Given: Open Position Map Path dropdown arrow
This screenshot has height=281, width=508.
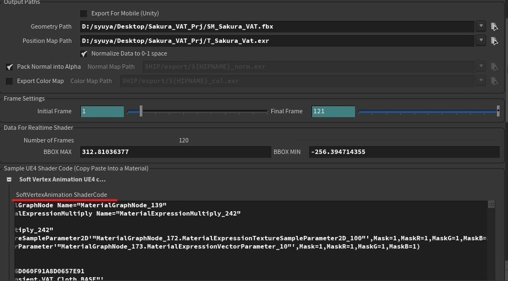Looking at the screenshot, I should point(481,41).
